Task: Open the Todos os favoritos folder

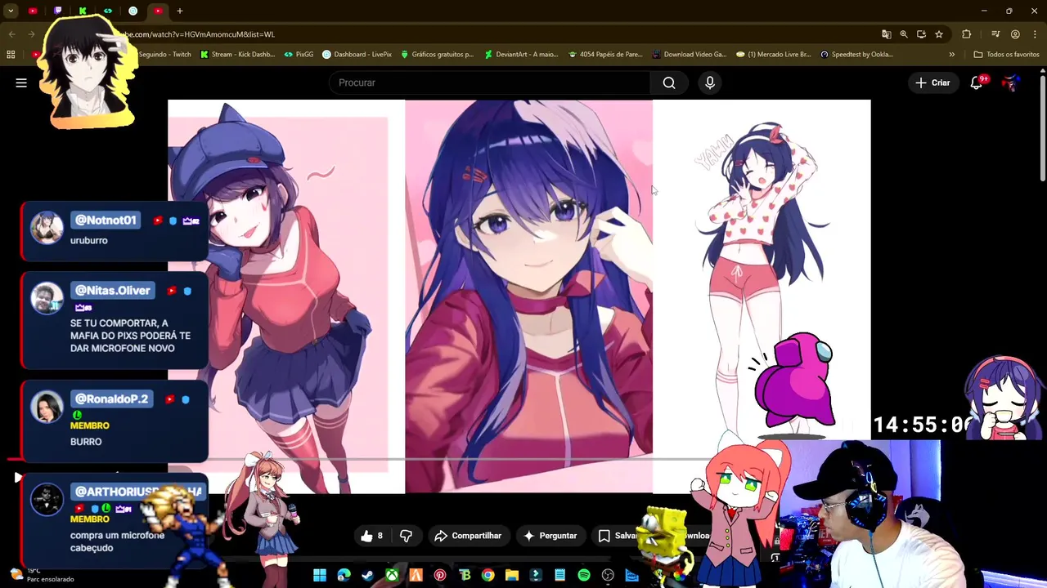Action: coord(1006,55)
